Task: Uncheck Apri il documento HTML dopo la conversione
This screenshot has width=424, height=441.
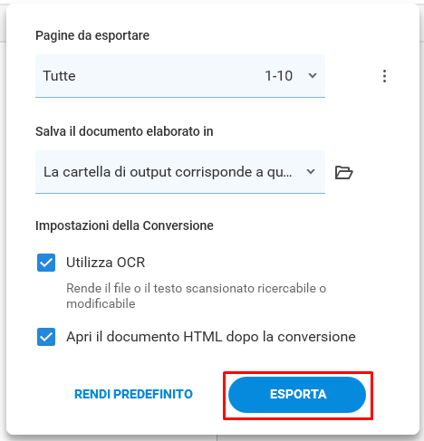Action: click(x=46, y=337)
